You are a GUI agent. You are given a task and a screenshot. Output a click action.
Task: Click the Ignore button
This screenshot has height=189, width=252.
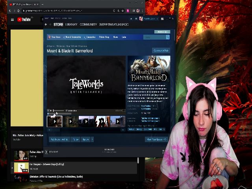click(86, 139)
